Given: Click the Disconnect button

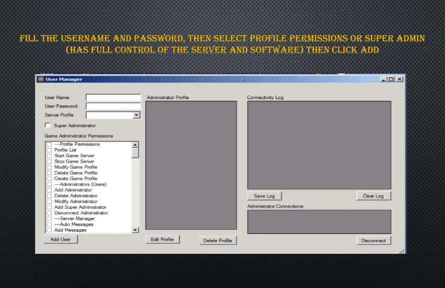Looking at the screenshot, I should [x=373, y=241].
